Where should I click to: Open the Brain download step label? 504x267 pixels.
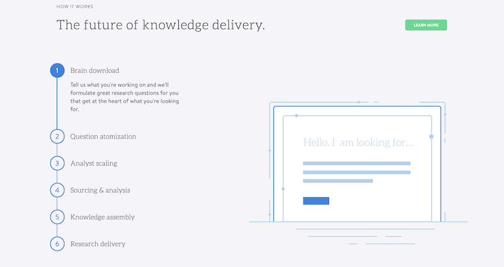point(94,71)
